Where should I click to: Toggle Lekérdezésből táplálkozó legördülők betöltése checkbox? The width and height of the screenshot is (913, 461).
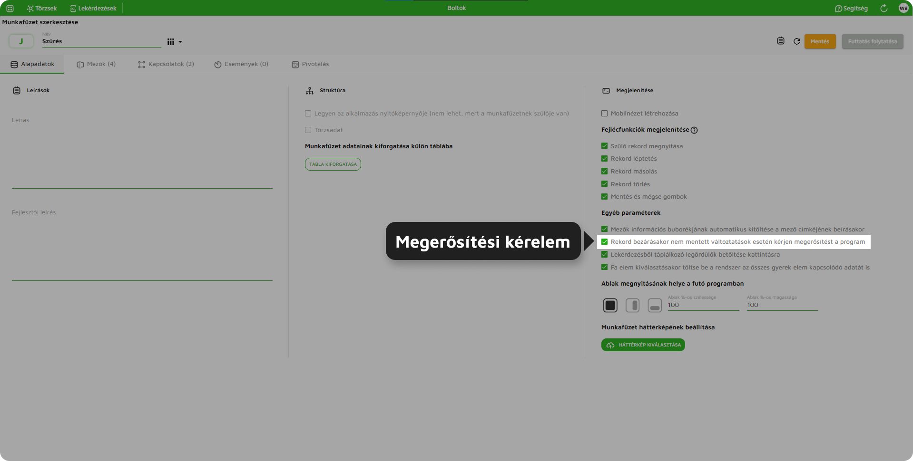point(604,255)
